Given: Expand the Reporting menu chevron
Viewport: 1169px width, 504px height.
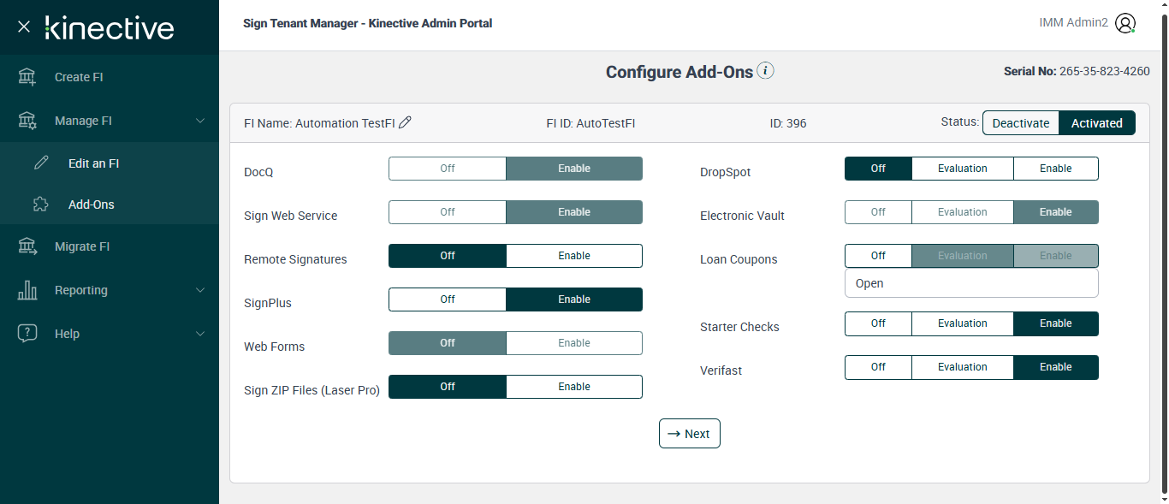Looking at the screenshot, I should (x=200, y=290).
